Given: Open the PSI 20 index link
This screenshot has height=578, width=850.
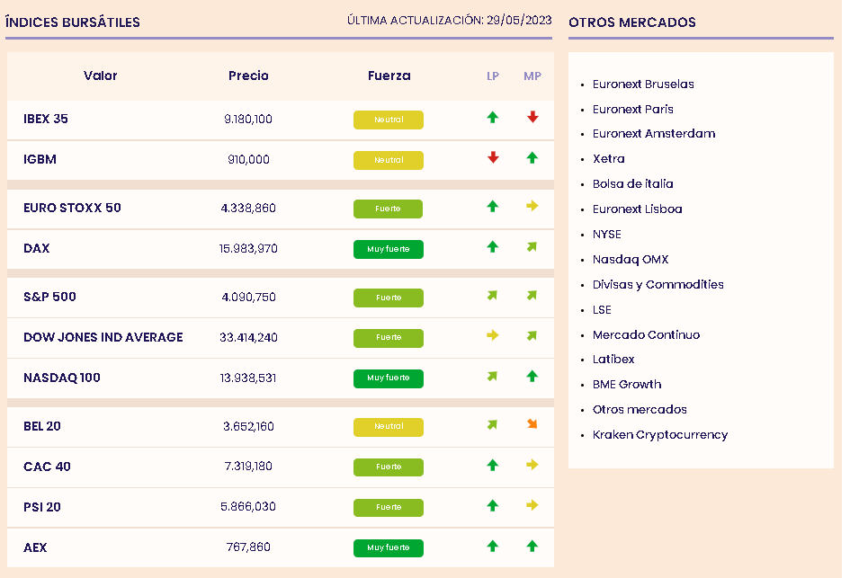Looking at the screenshot, I should [x=41, y=507].
